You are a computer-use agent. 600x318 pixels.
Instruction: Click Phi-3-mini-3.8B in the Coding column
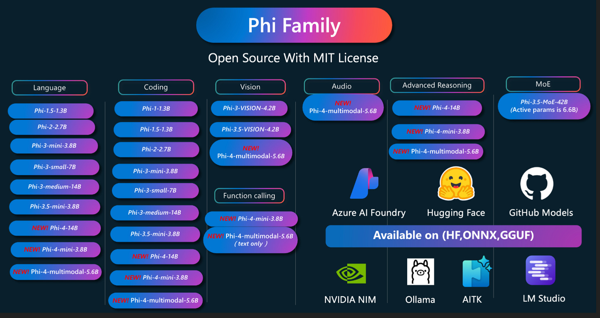click(x=155, y=171)
